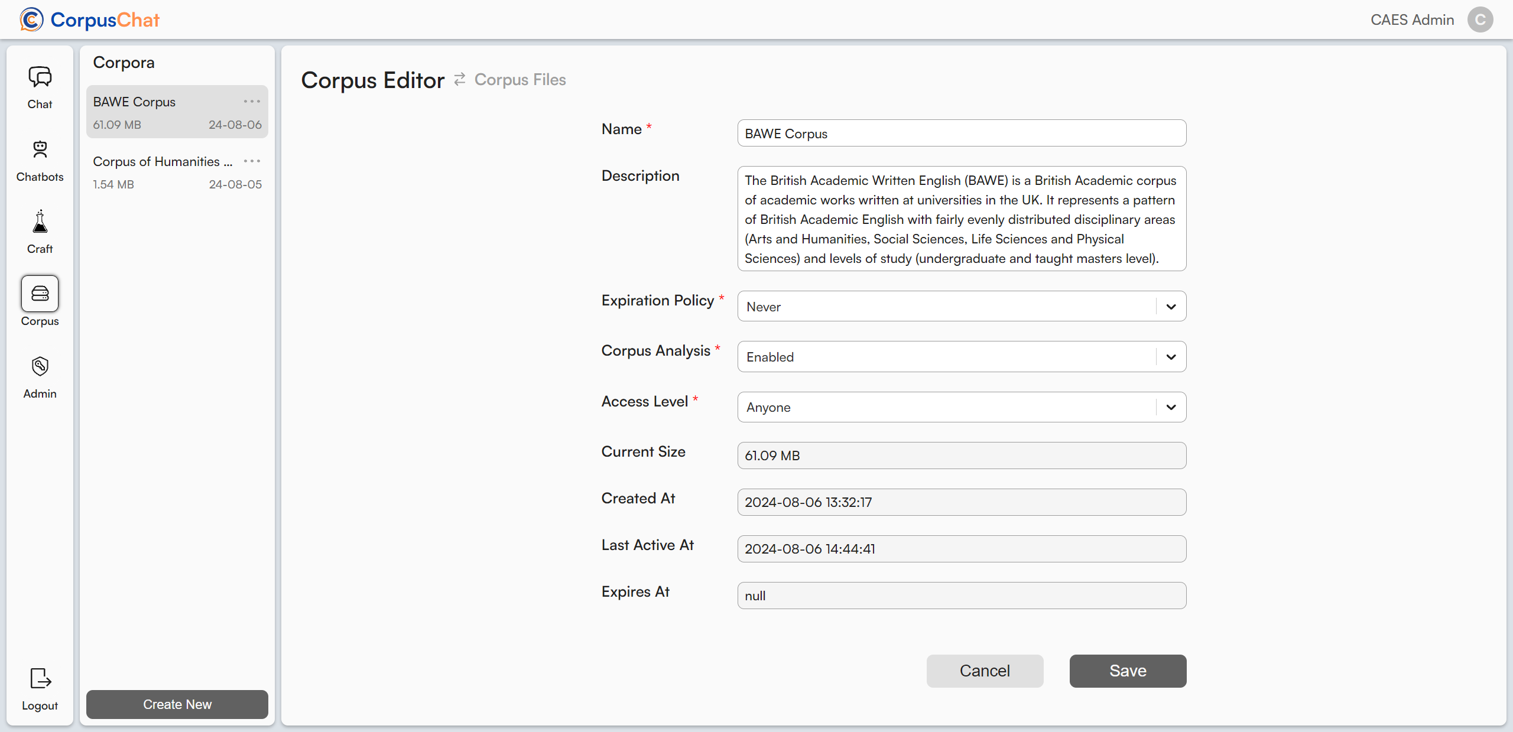Expand the Corpus Analysis dropdown
Image resolution: width=1513 pixels, height=732 pixels.
pos(1171,357)
